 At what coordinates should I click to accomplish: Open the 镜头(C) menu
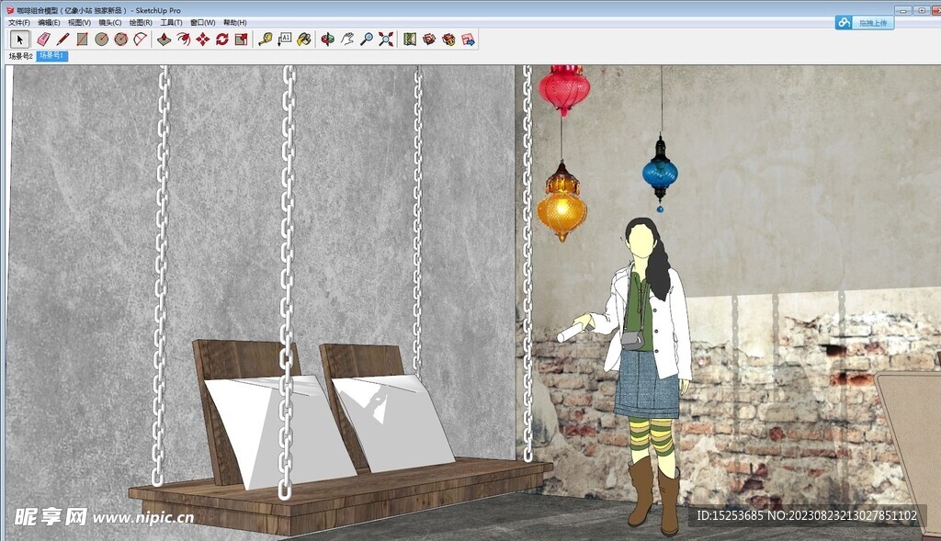point(110,23)
